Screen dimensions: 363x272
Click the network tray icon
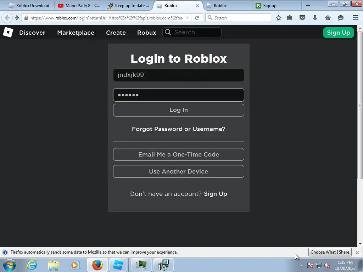coord(319,266)
